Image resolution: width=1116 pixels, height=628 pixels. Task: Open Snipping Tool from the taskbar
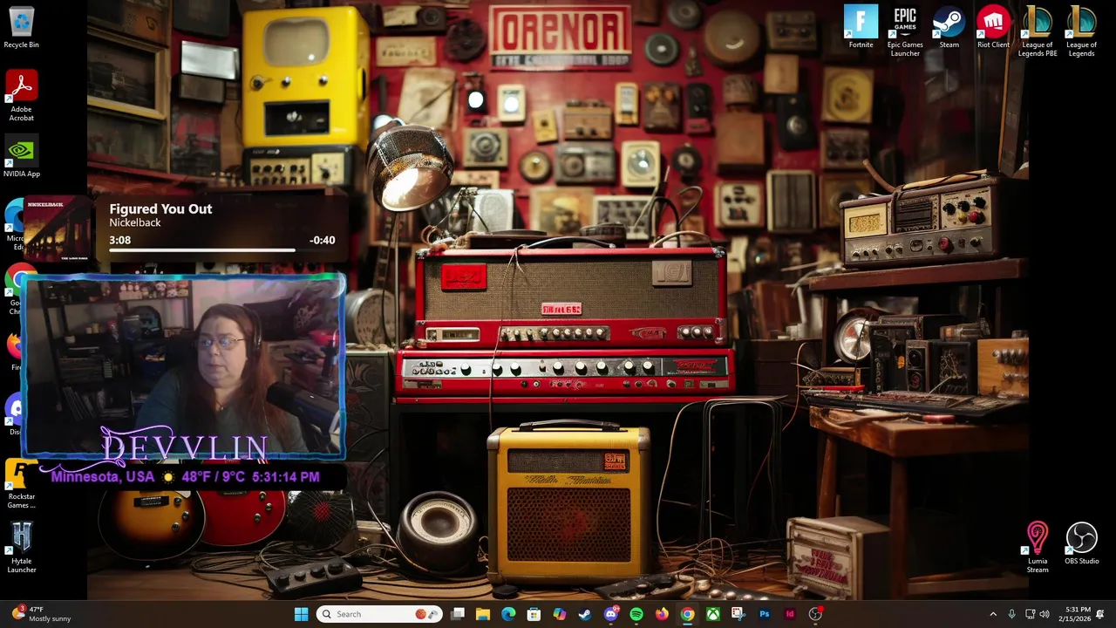[738, 614]
